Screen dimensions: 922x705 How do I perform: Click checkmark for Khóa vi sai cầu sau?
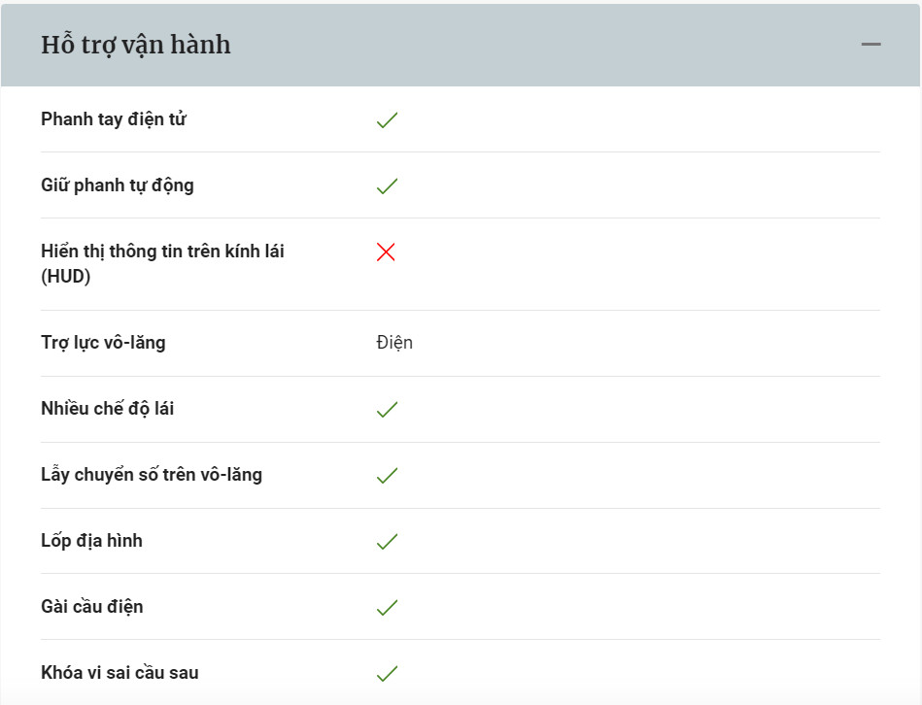(x=387, y=673)
